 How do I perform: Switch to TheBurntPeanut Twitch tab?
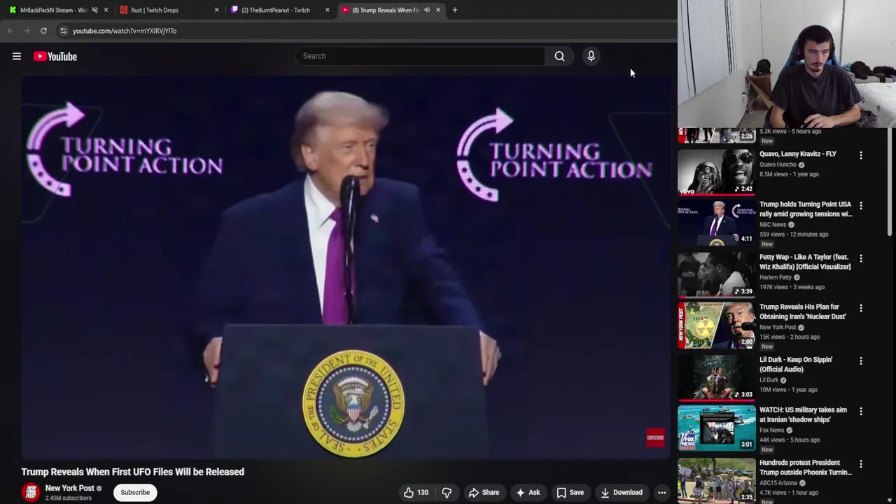(276, 10)
